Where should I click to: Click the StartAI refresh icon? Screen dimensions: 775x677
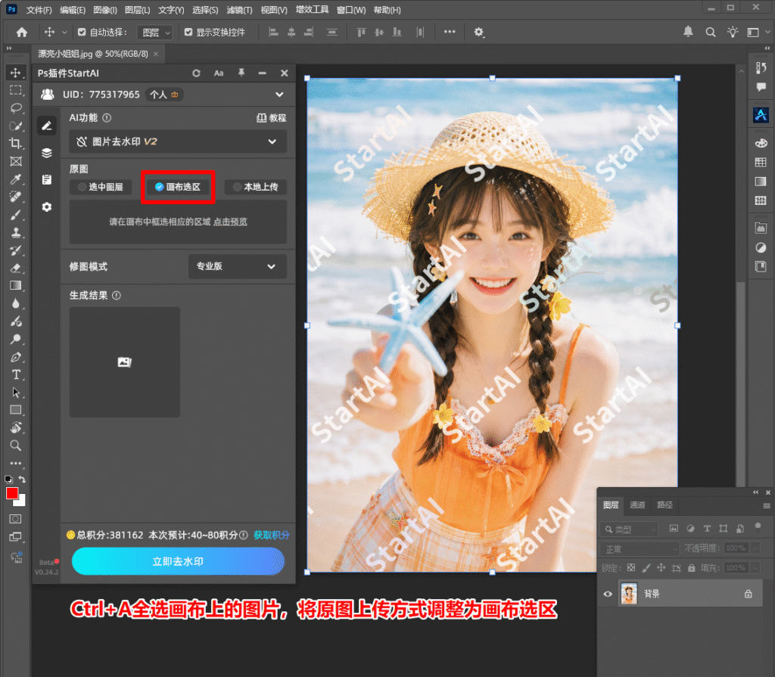[x=196, y=73]
